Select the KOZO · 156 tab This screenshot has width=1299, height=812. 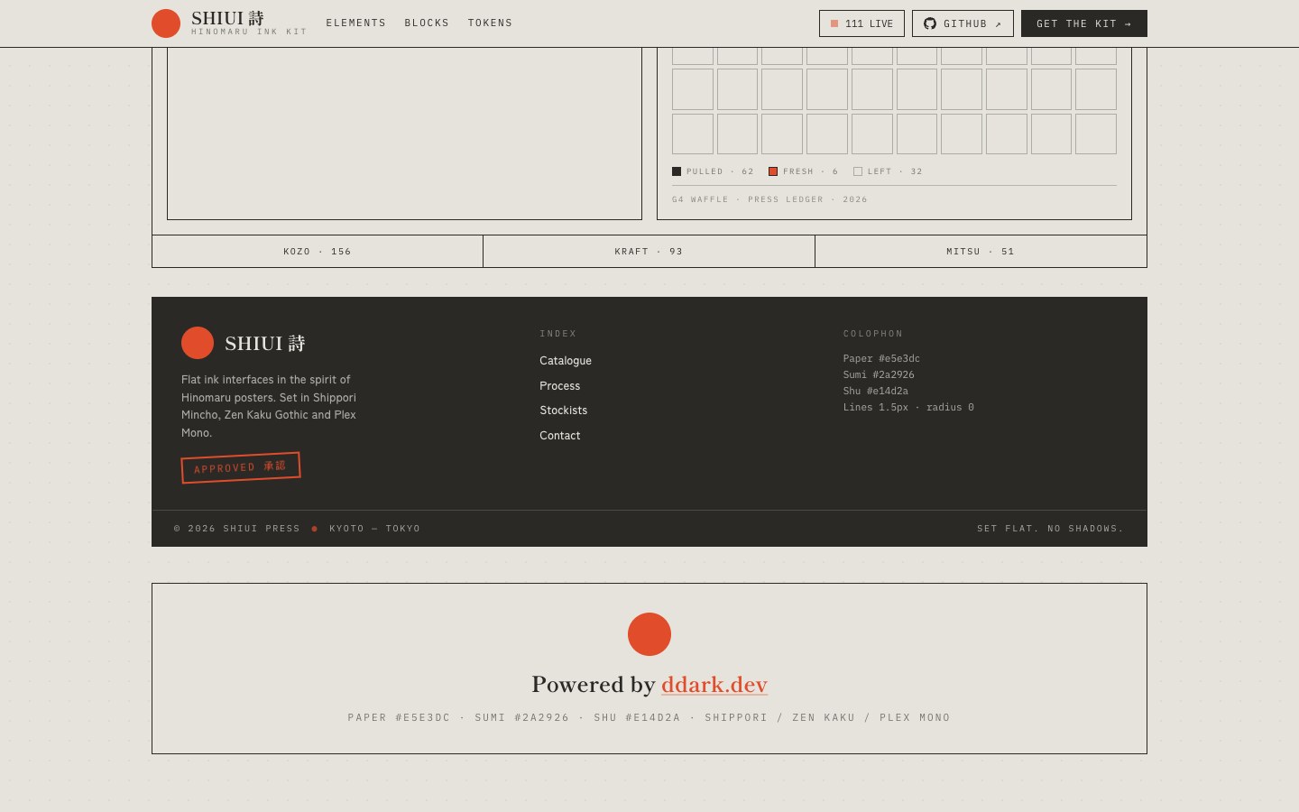[x=318, y=252]
